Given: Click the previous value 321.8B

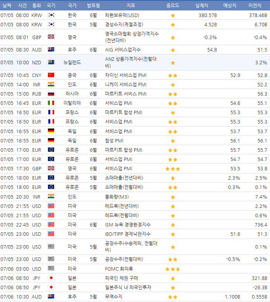Looking at the screenshot, I should [x=260, y=278].
